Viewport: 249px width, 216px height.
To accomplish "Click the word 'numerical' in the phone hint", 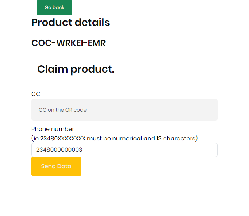I will pyautogui.click(x=127, y=139).
